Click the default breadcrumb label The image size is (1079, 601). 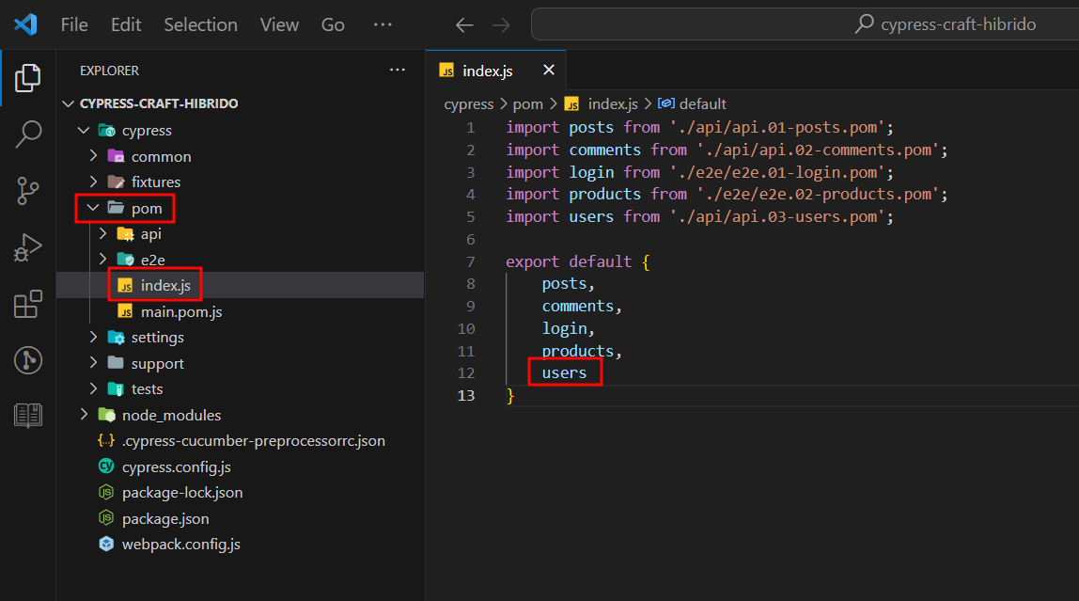(x=703, y=104)
